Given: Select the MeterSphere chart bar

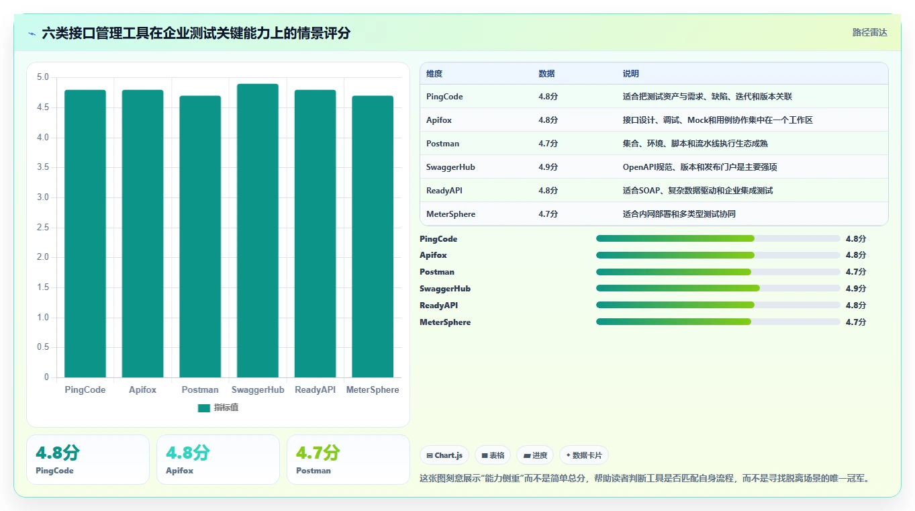Looking at the screenshot, I should [373, 236].
